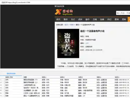Click the row 6 title cell starting 亡灵书
The width and height of the screenshot is (130, 98).
(x=32, y=93)
